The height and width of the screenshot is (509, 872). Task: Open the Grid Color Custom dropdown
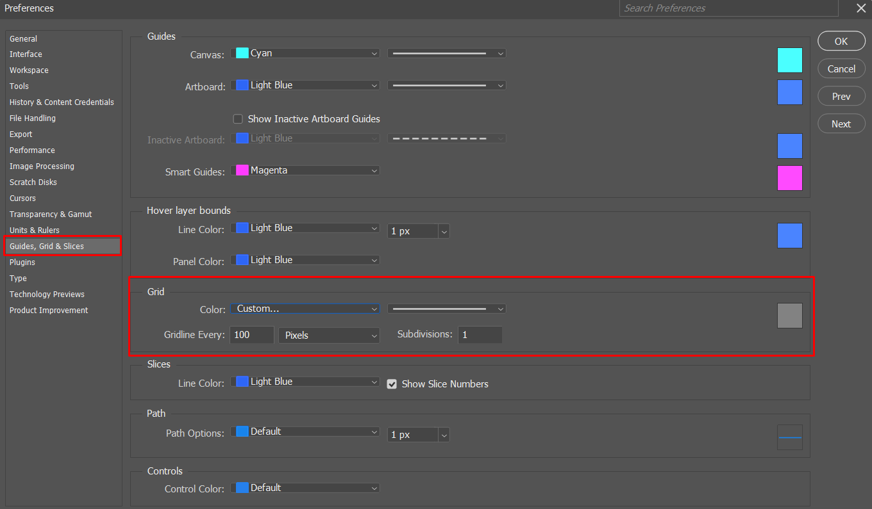pos(305,309)
